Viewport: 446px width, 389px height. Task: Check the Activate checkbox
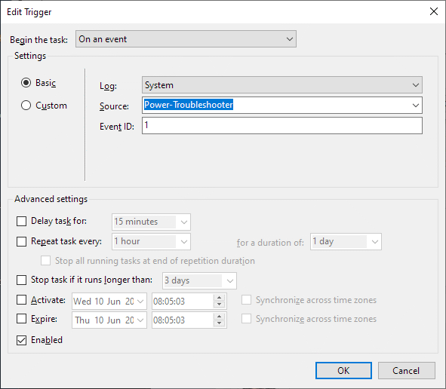point(21,300)
